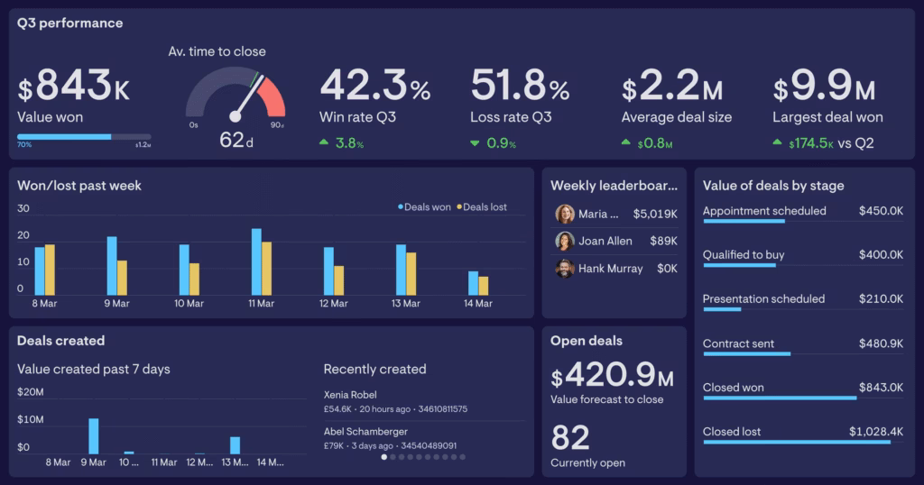Click the 11 Mar deals won bar
This screenshot has height=485, width=924.
(x=256, y=261)
